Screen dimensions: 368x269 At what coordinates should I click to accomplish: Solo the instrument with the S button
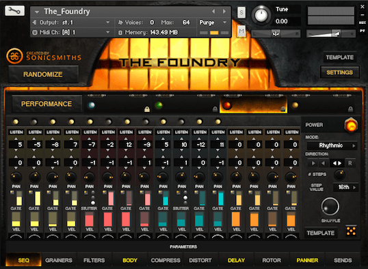[x=241, y=12]
